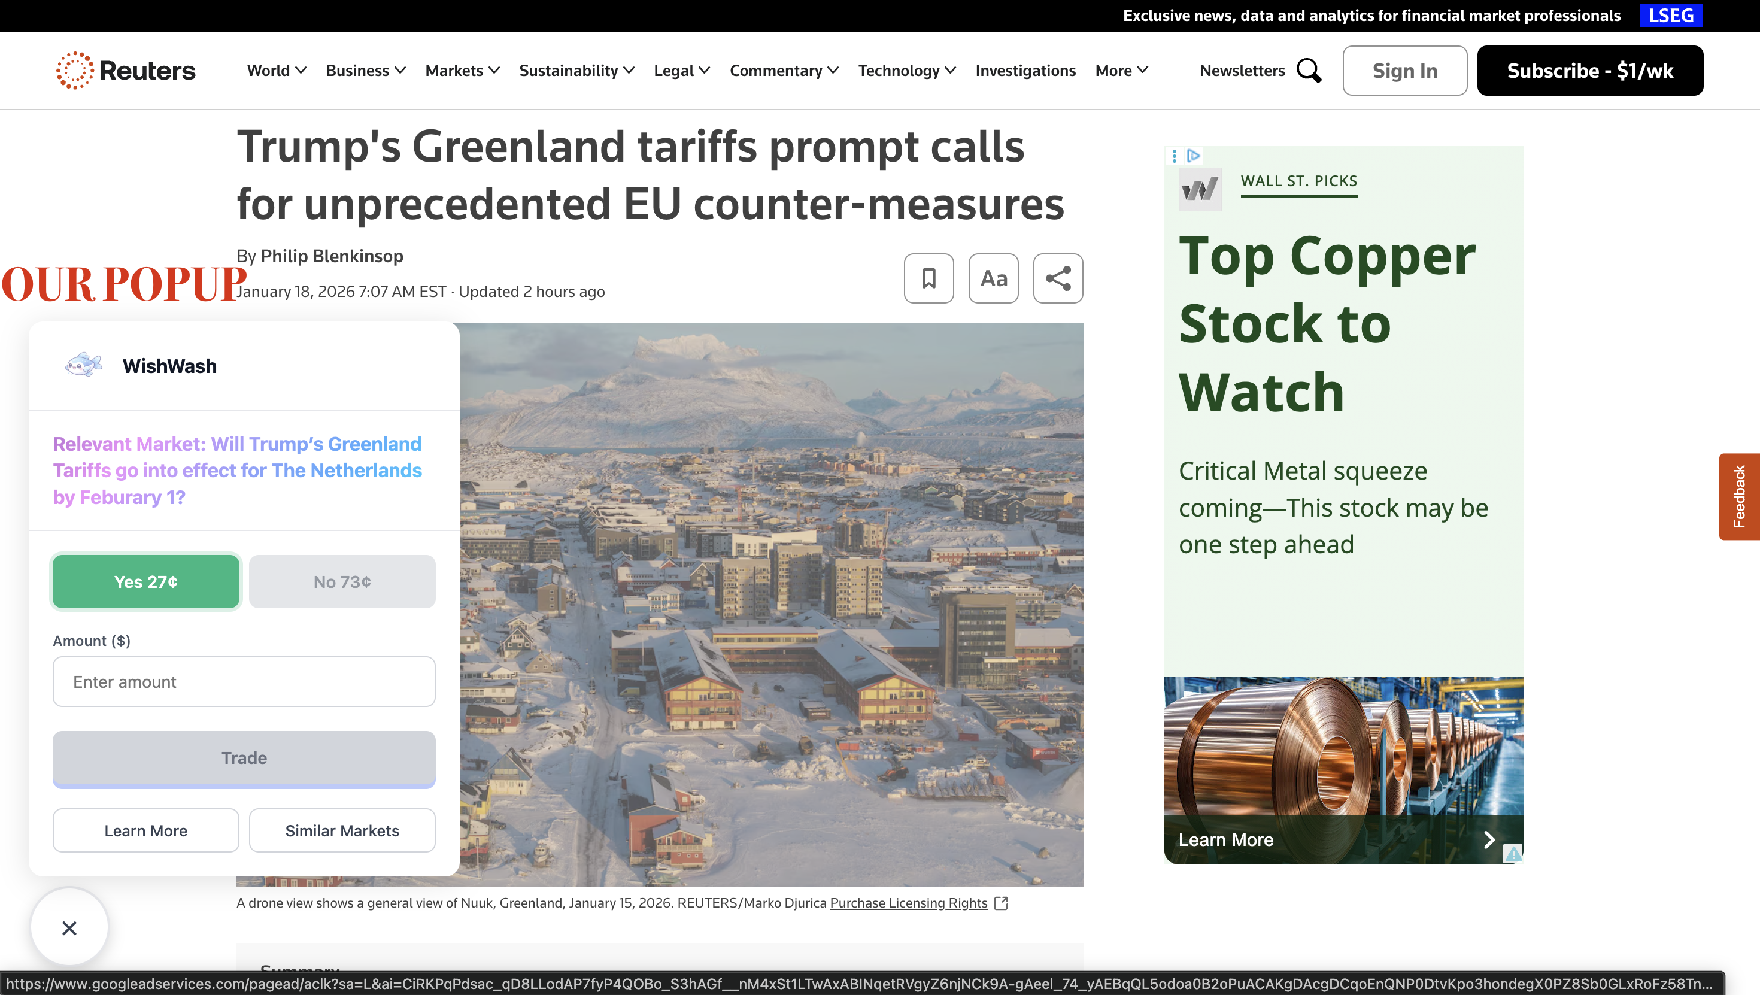Open the Newsletters page

pos(1242,71)
